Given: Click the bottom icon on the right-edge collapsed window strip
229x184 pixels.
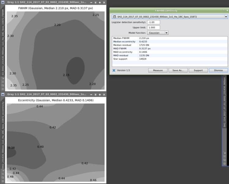Looking at the screenshot, I should (224, 164).
